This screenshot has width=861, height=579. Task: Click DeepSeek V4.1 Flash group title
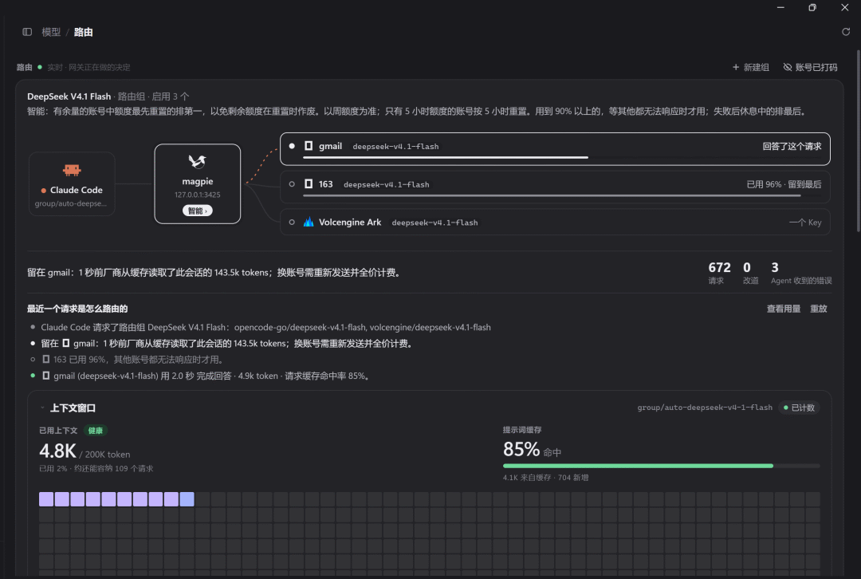pos(69,96)
